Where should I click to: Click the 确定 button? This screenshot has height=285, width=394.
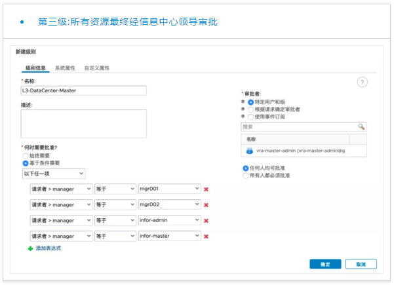(325, 264)
